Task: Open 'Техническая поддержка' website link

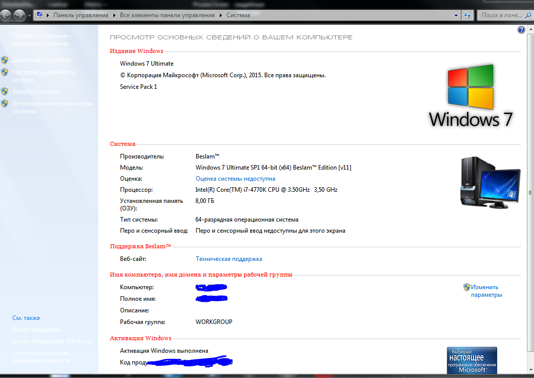Action: (229, 259)
